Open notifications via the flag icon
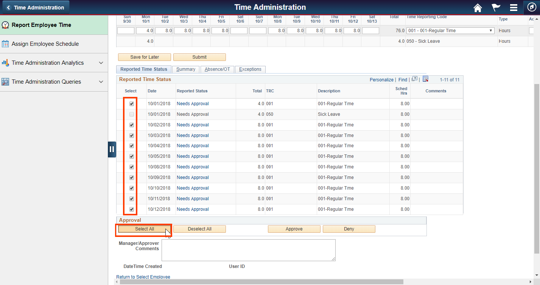The image size is (540, 285). pyautogui.click(x=495, y=8)
